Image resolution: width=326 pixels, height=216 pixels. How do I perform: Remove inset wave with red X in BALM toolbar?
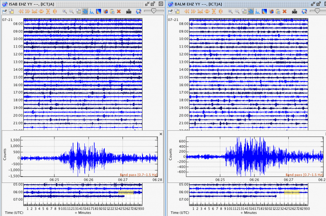(x=285, y=12)
